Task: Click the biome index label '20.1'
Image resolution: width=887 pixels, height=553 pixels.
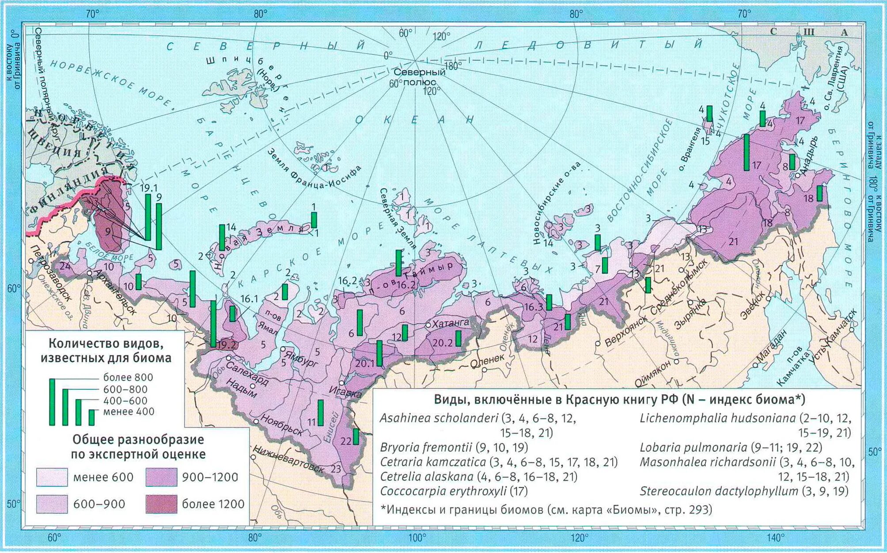Action: [x=365, y=363]
